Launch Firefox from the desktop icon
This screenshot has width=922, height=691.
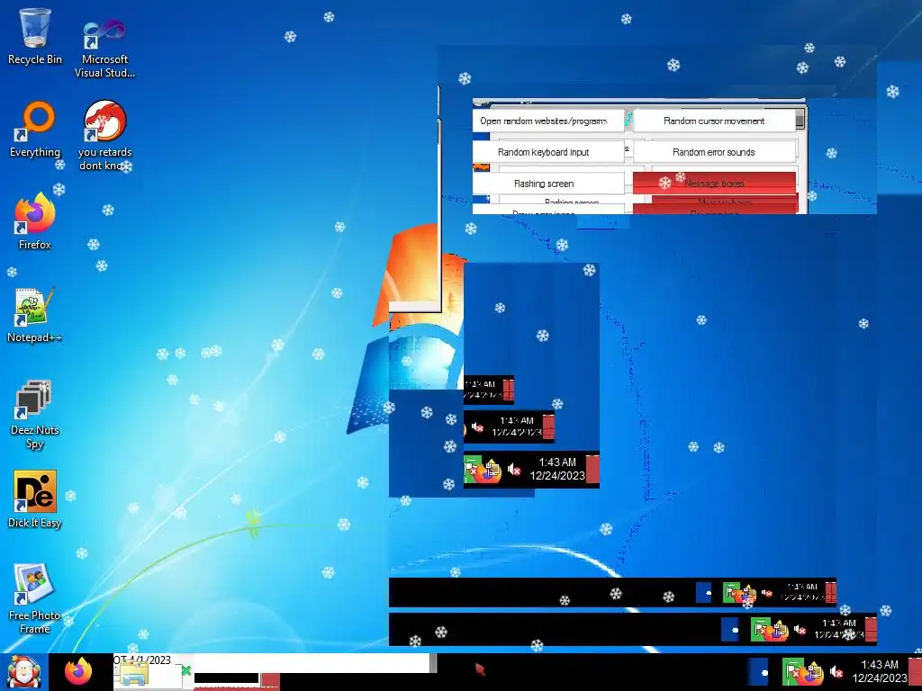pos(35,221)
